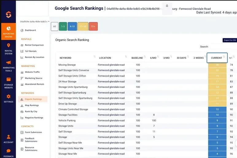
Task: Open the Reporting Engine section
Action: (x=9, y=32)
